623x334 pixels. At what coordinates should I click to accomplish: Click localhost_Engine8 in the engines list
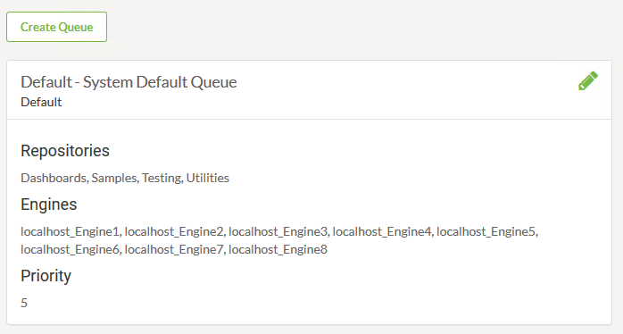278,249
